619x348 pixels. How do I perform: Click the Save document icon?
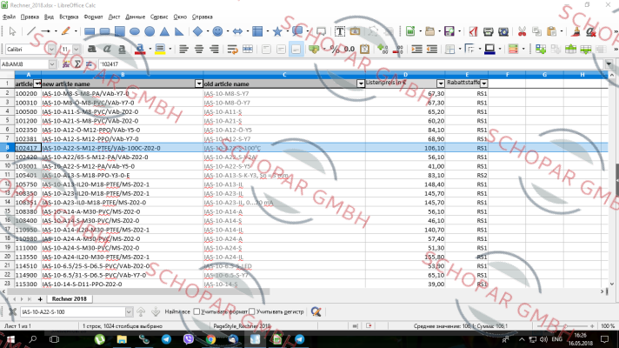tap(449, 31)
